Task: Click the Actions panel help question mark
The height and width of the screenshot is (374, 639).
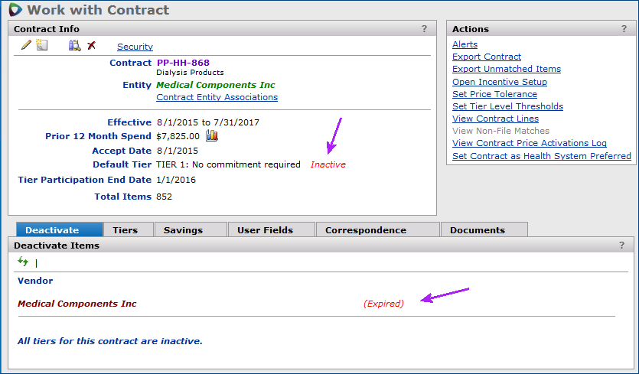Action: tap(624, 29)
